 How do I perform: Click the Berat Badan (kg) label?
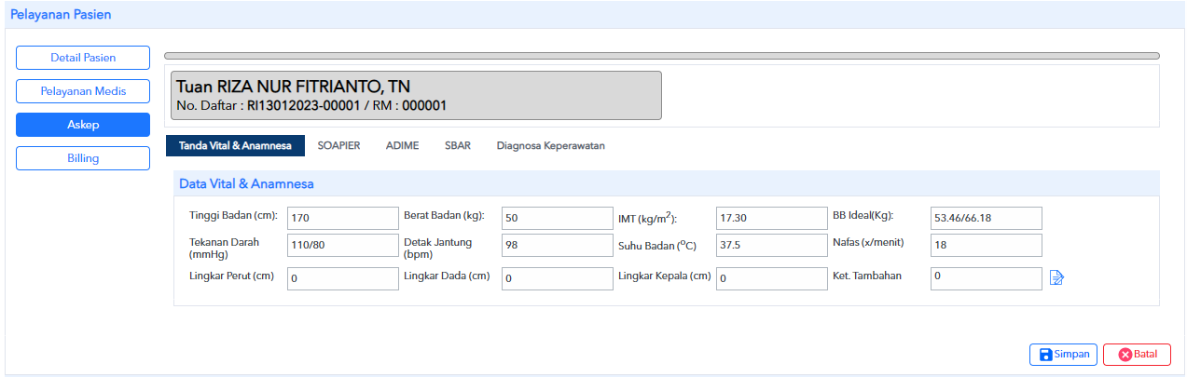(444, 215)
